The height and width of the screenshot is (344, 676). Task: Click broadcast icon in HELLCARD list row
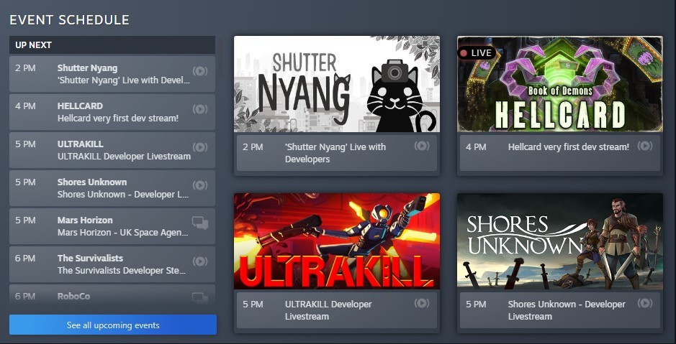(x=200, y=108)
